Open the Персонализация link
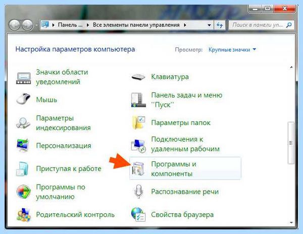Screen dimensions: 303x234 coord(64,145)
